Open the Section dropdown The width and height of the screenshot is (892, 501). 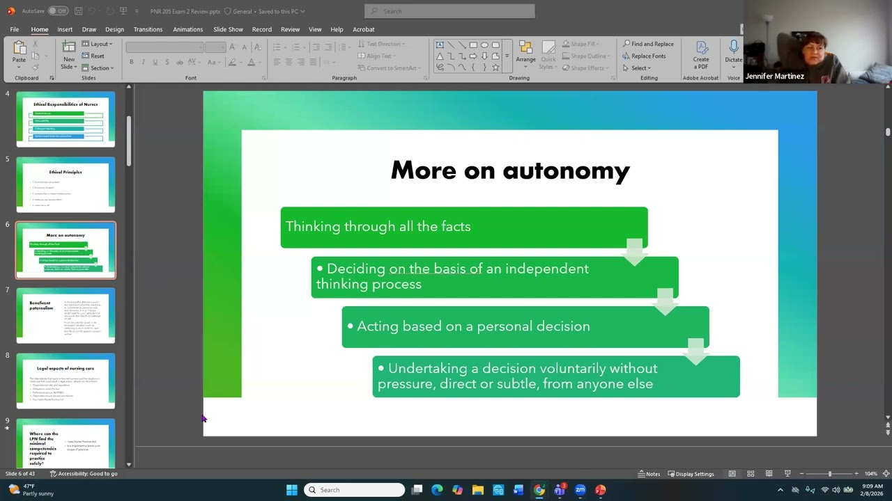click(98, 67)
